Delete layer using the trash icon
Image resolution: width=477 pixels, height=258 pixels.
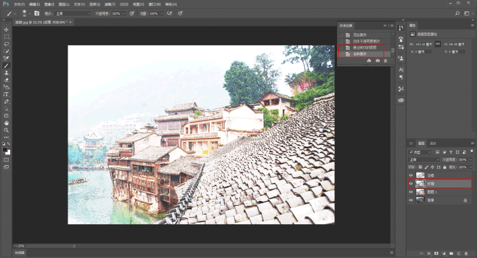(466, 253)
